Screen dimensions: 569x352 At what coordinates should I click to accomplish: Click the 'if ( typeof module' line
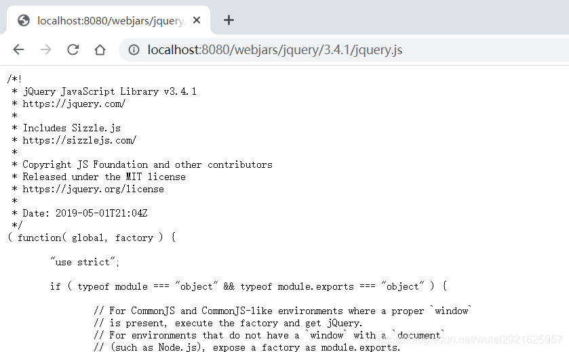(x=248, y=286)
